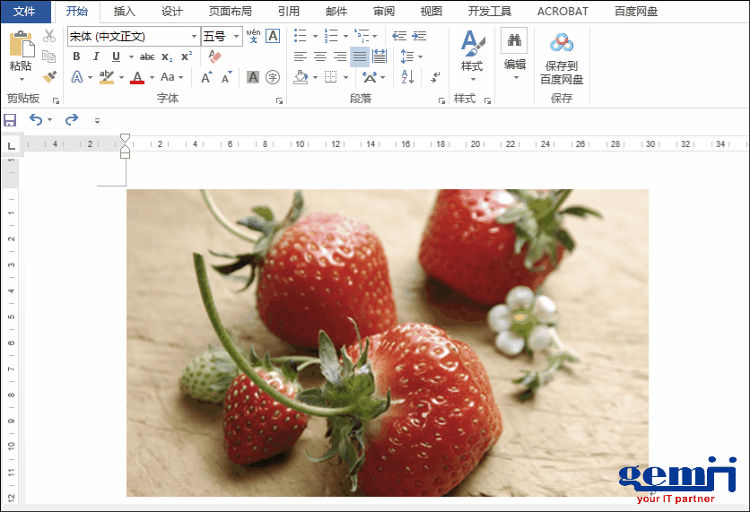
Task: Clear formatting with the eraser icon
Action: [x=214, y=56]
